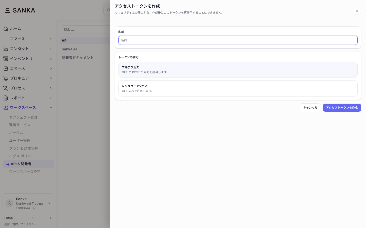366x228 pixels.
Task: Click the プロキュア shopping cart icon
Action: [6, 78]
